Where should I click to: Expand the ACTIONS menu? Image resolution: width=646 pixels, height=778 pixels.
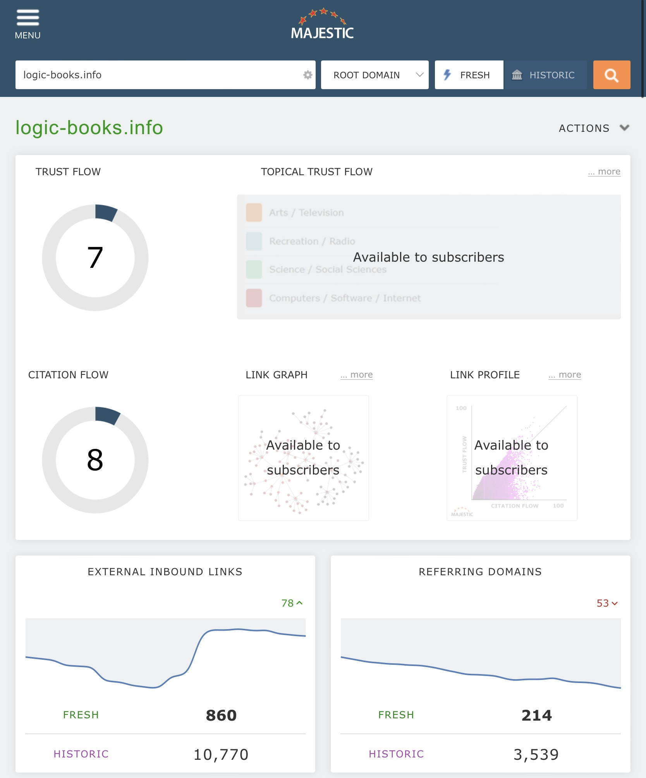click(594, 128)
